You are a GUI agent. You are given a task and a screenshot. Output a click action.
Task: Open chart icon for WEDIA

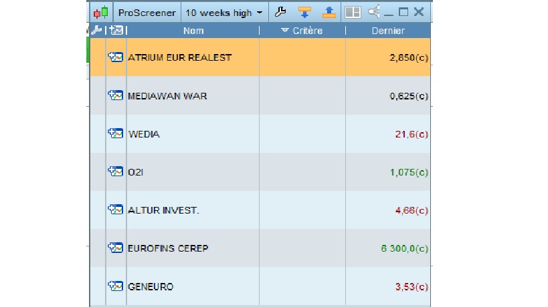115,133
